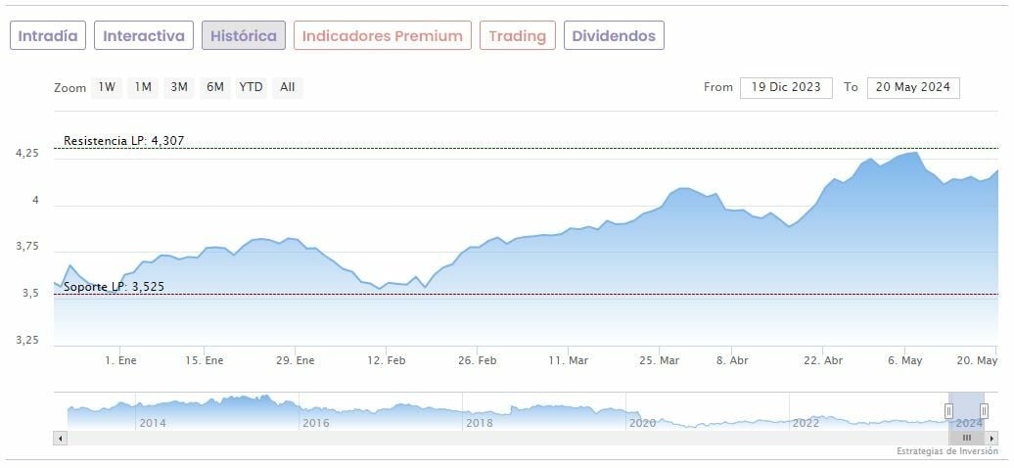Show All historical data
The image size is (1014, 468).
tap(287, 87)
